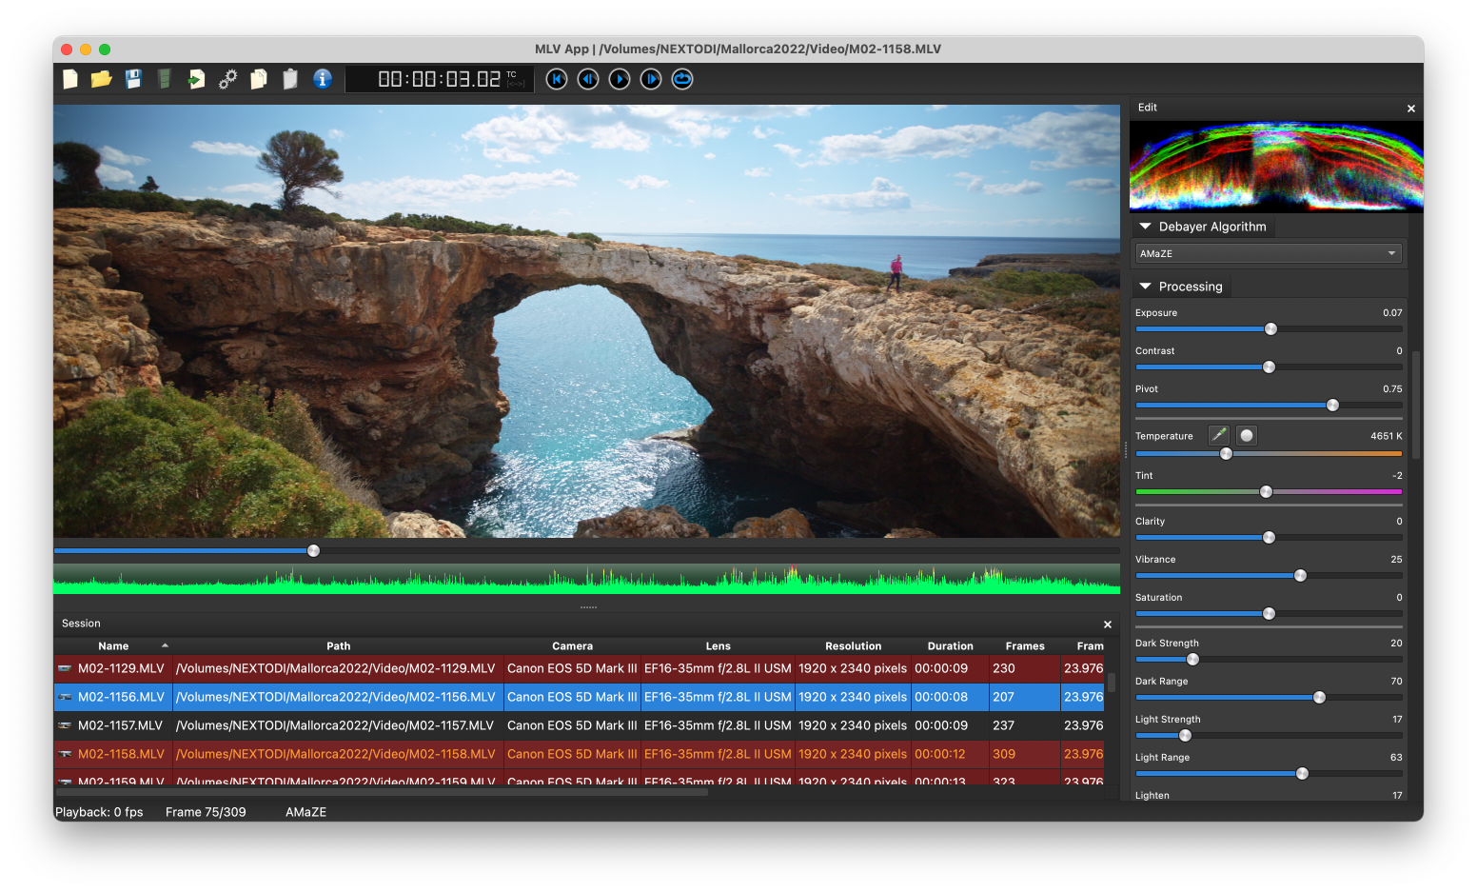Pick white balance with the eyedropper
The image size is (1477, 892).
[1219, 435]
